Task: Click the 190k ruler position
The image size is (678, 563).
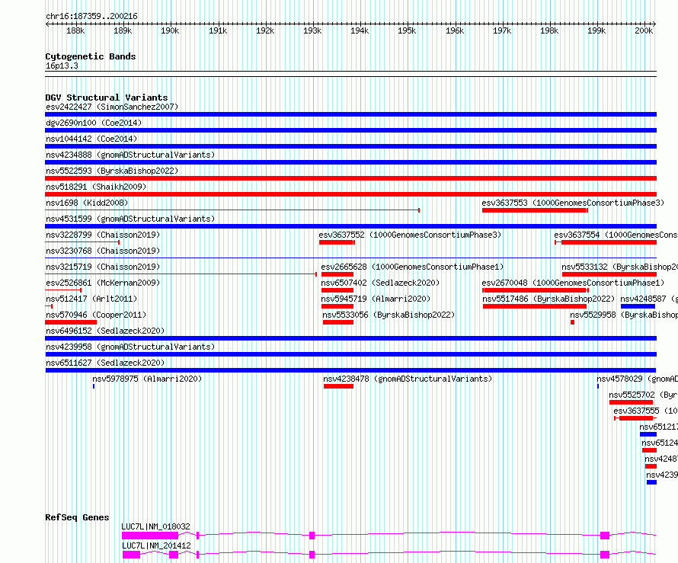Action: click(x=170, y=30)
